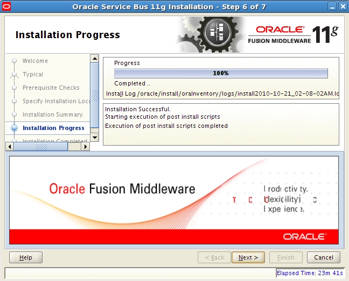Click the Welcome step bullet icon
The height and width of the screenshot is (281, 349).
click(14, 61)
